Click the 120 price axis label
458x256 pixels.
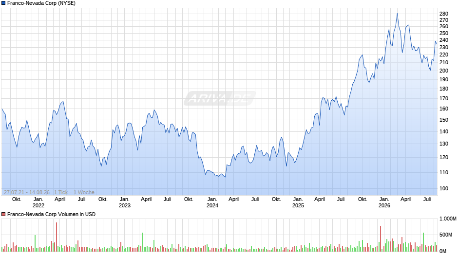pyautogui.click(x=444, y=157)
